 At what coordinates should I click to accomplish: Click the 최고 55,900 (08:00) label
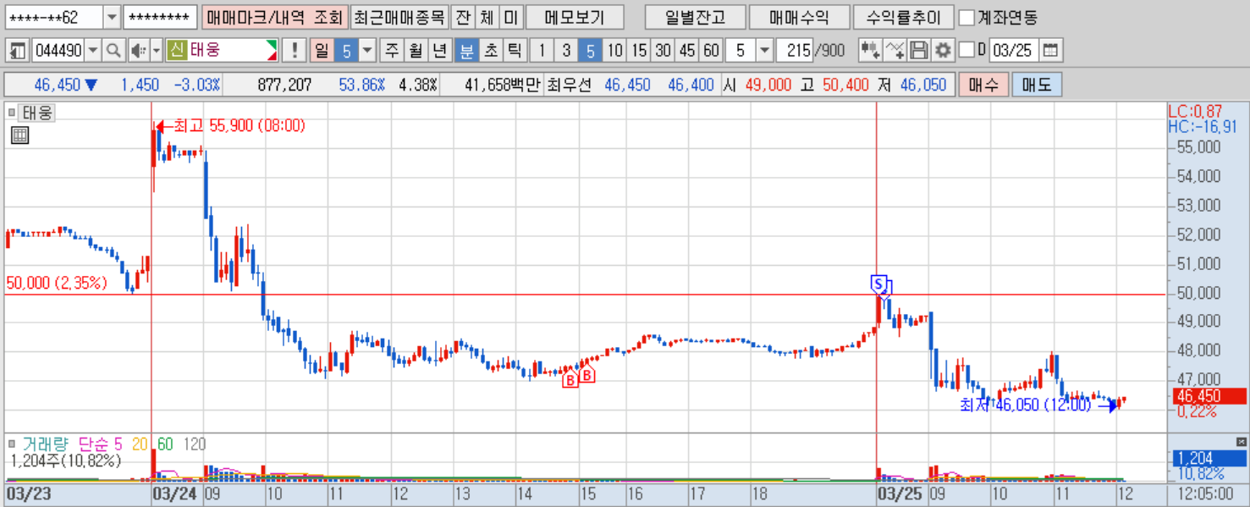coord(240,125)
